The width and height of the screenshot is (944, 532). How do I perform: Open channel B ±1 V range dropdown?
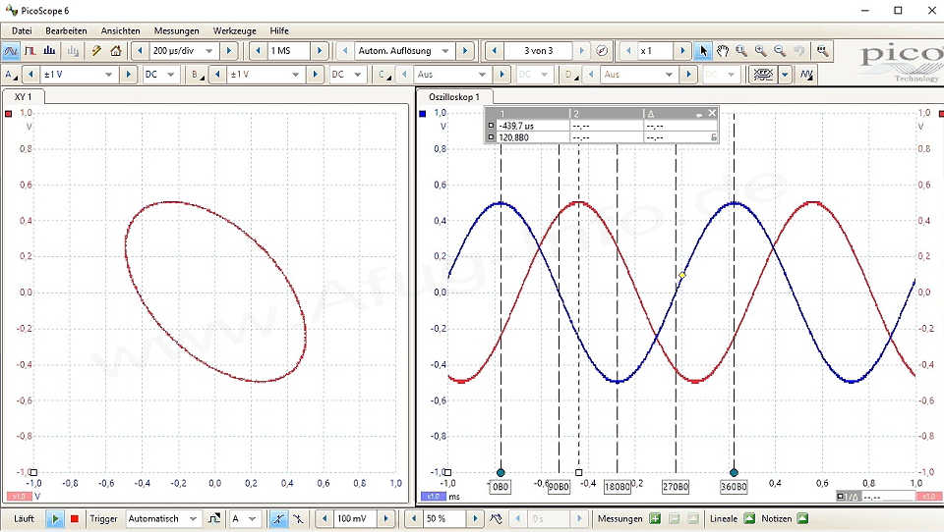coord(295,75)
